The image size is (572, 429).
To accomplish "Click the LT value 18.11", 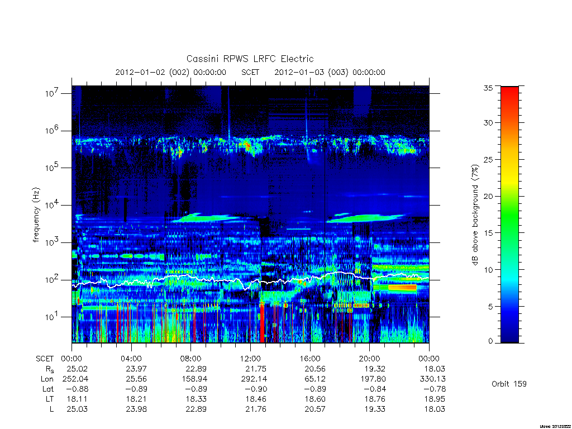I will pos(77,399).
